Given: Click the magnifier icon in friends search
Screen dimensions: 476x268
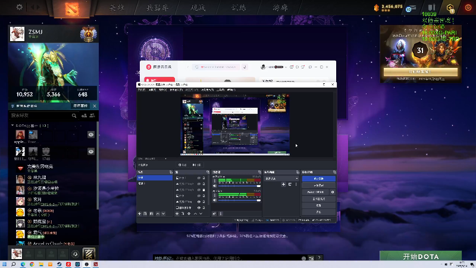Looking at the screenshot, I should click(x=74, y=116).
